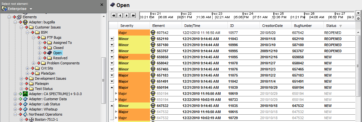362x122 pixels.
Task: Collapse grouped alarms for row 650194
Action: pyautogui.click(x=112, y=87)
